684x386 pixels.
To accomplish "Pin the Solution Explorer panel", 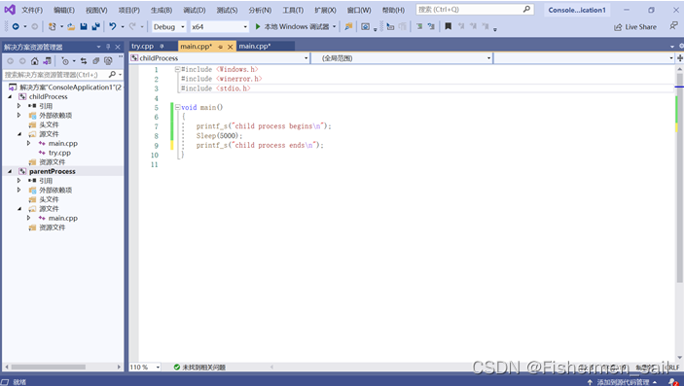I will 108,47.
